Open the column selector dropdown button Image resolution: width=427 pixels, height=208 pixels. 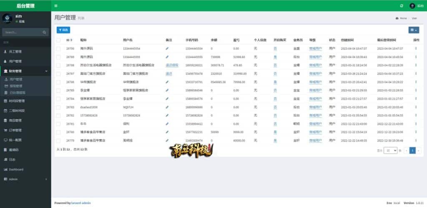tap(413, 30)
